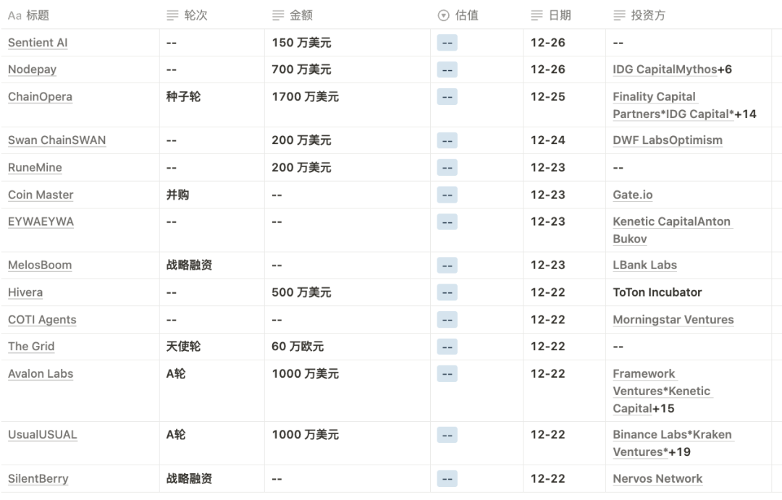Click the select icon beside 估值 header
The height and width of the screenshot is (500, 782).
443,15
